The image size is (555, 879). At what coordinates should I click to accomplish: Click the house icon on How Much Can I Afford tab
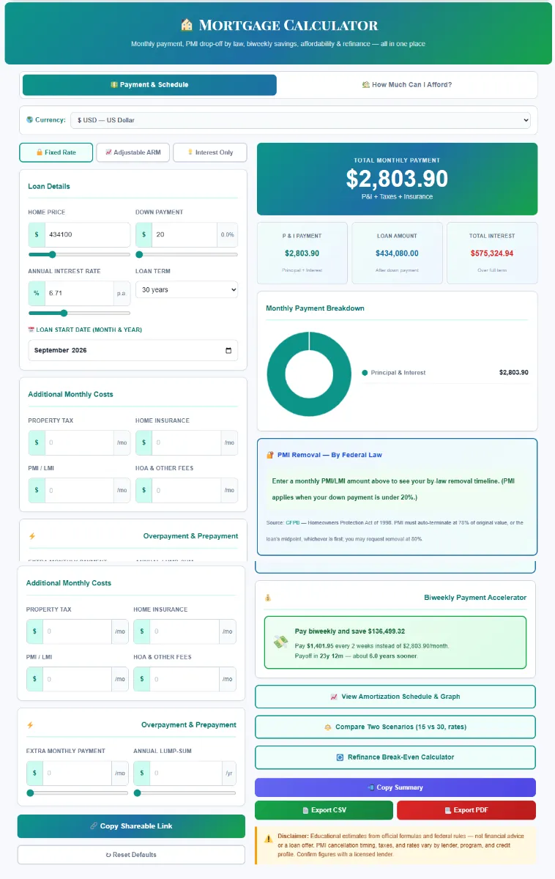pyautogui.click(x=365, y=85)
